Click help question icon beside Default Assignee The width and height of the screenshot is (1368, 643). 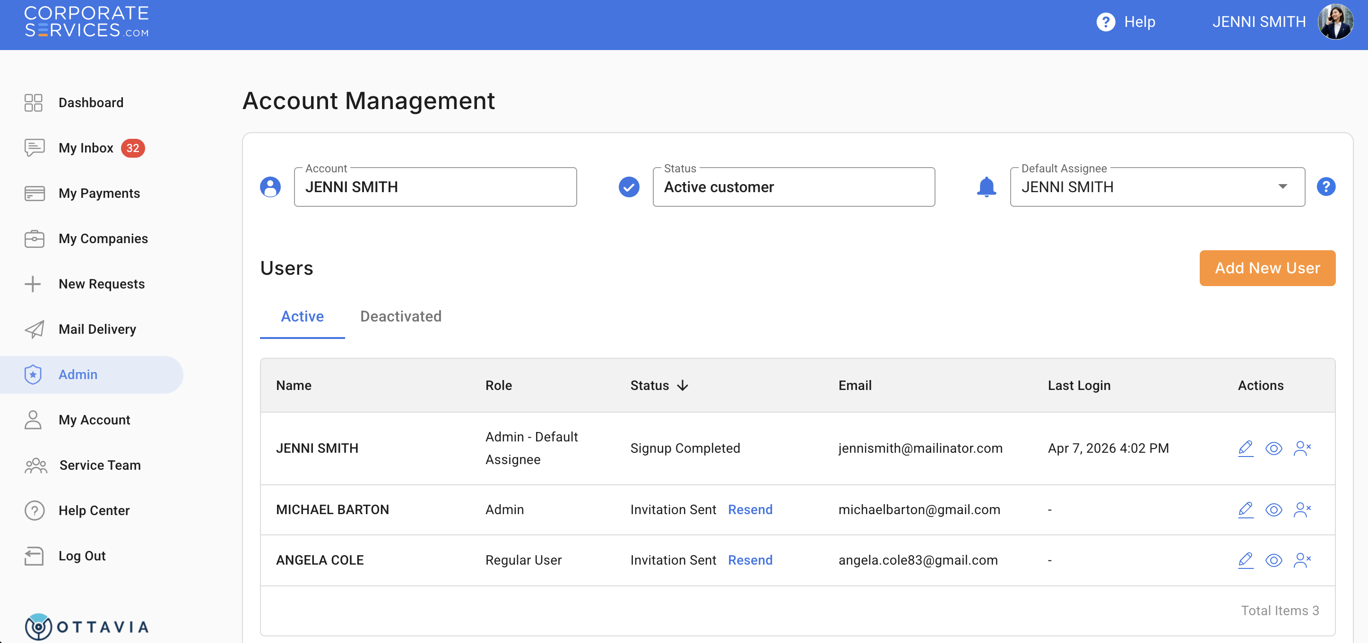pyautogui.click(x=1325, y=187)
